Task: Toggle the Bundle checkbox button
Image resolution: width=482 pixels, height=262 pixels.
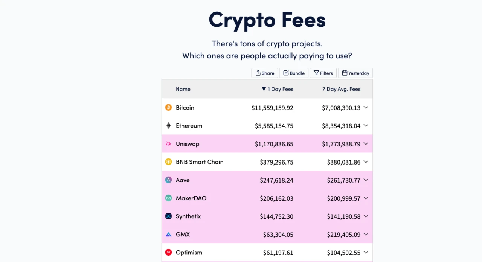Action: tap(294, 73)
